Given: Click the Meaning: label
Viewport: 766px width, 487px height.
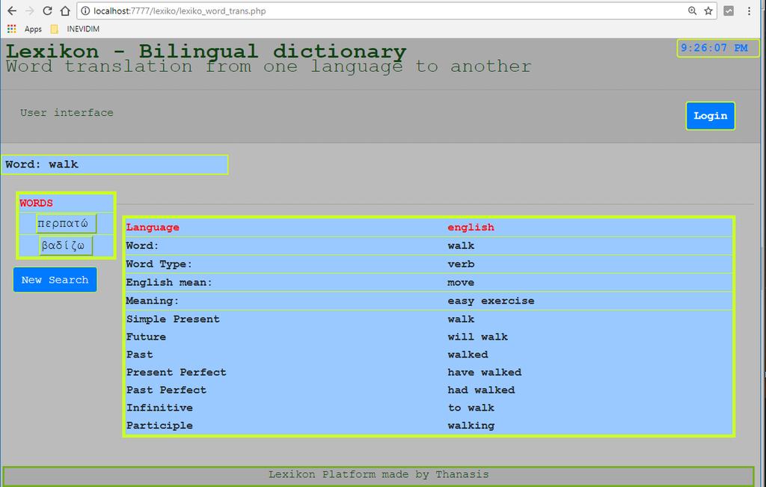Looking at the screenshot, I should pos(153,301).
